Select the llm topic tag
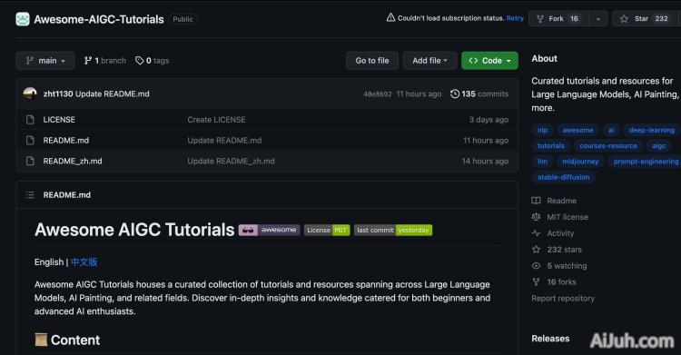This screenshot has height=355, width=681. [542, 162]
